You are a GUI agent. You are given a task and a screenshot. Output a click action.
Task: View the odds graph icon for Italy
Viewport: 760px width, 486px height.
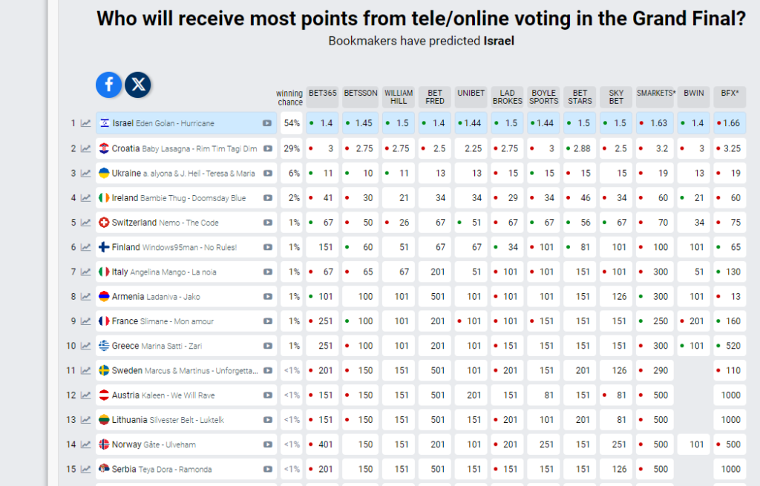click(86, 272)
